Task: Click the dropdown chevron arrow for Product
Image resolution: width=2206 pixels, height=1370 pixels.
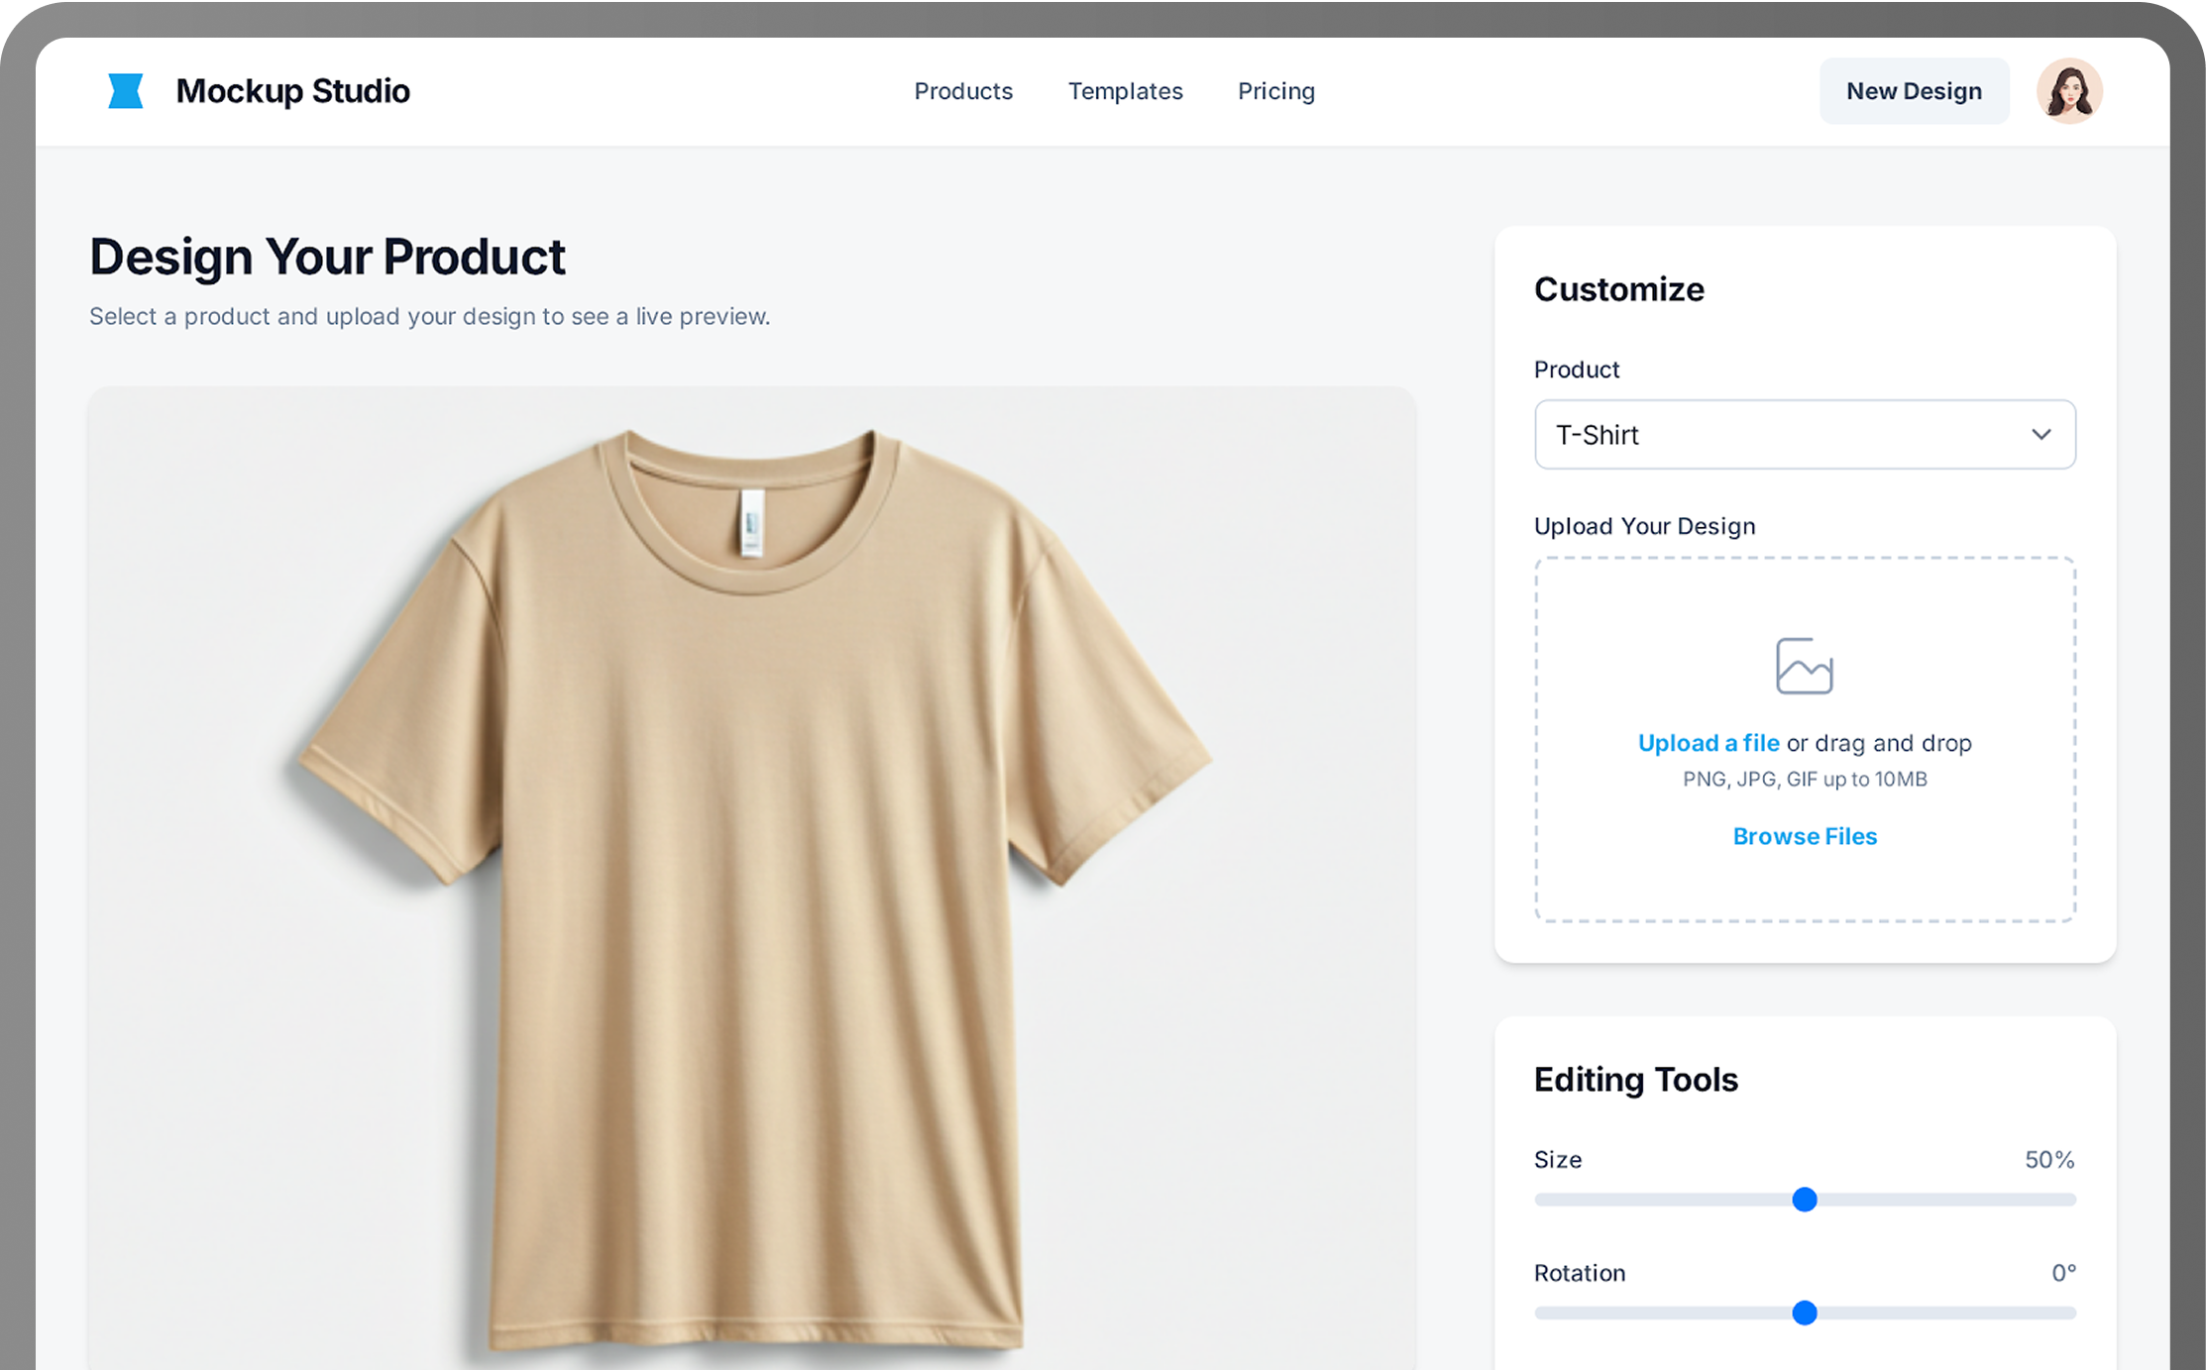Action: point(2041,435)
